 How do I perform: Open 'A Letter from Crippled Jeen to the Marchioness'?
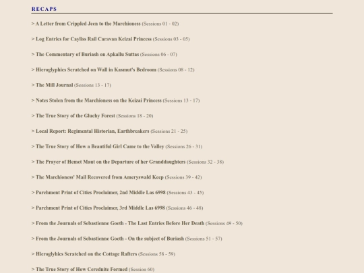[x=88, y=24]
